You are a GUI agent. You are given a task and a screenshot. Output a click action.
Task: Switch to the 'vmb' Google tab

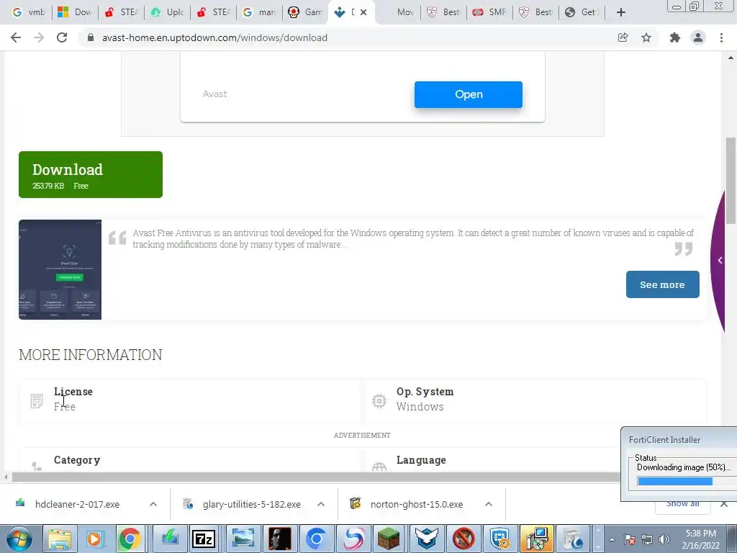(29, 12)
